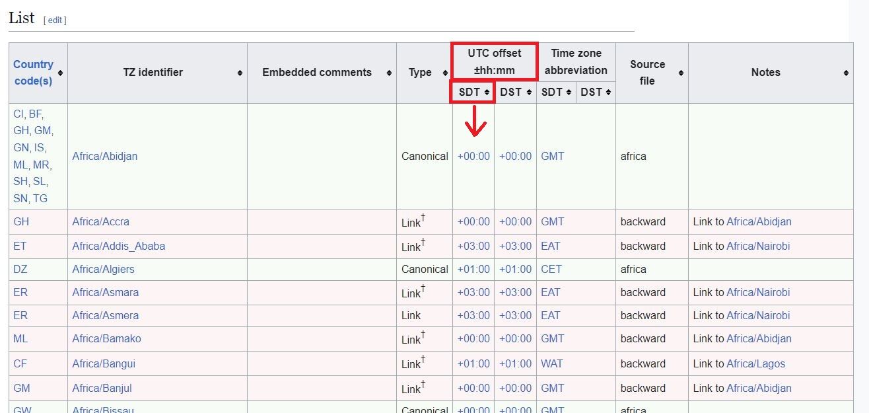This screenshot has height=413, width=869.
Task: Click sort arrows in Source file header
Action: [681, 73]
